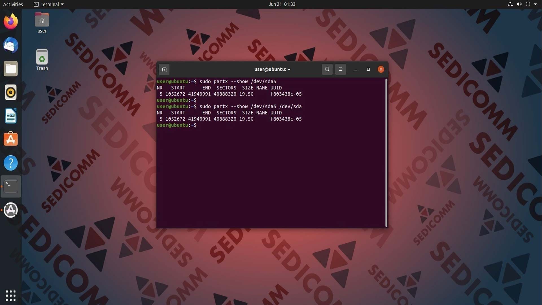Open Firefox from the dock

tap(11, 21)
